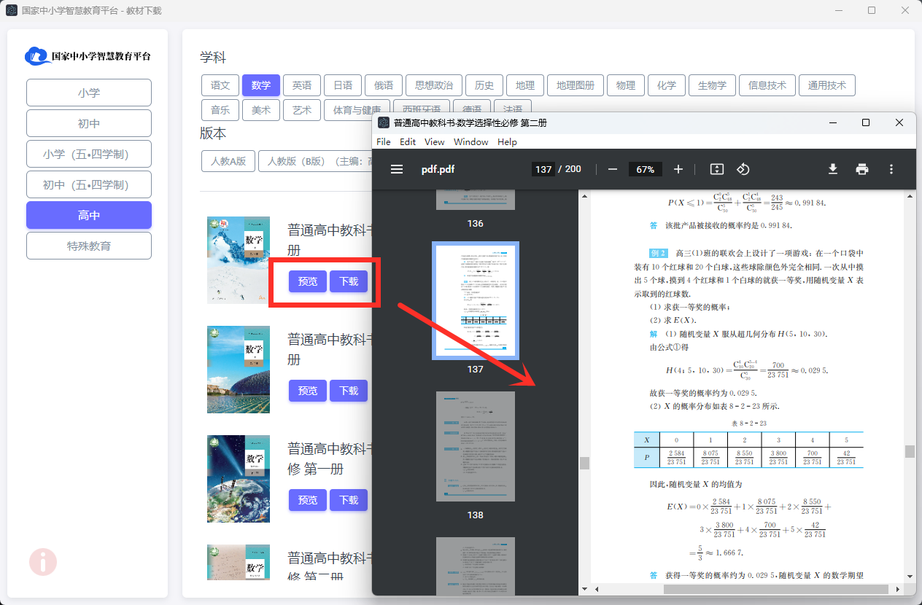Select the 初中 stage button
The image size is (922, 605).
tap(89, 123)
